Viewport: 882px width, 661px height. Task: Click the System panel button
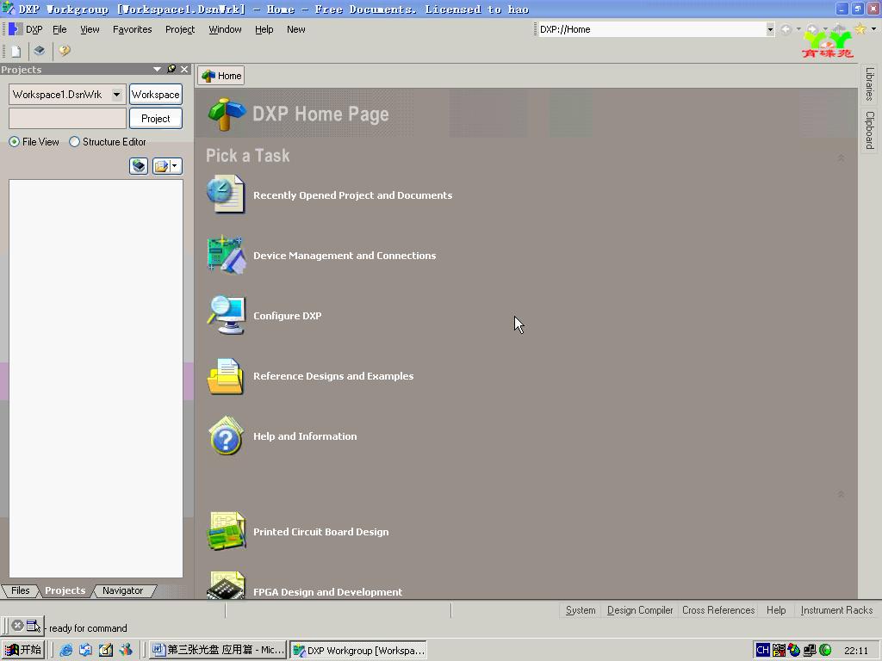click(581, 610)
